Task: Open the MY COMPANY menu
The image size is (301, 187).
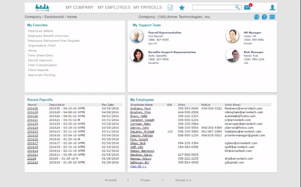Action: coord(79,7)
